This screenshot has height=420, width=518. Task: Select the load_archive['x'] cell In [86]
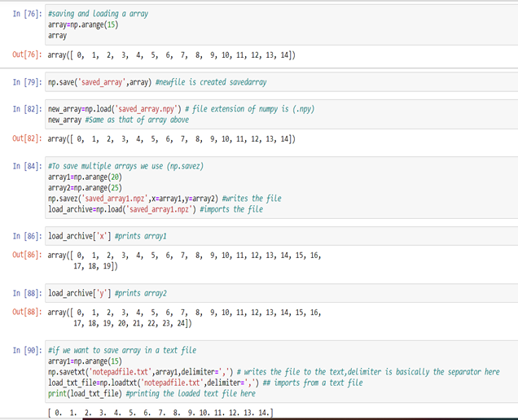click(x=282, y=236)
